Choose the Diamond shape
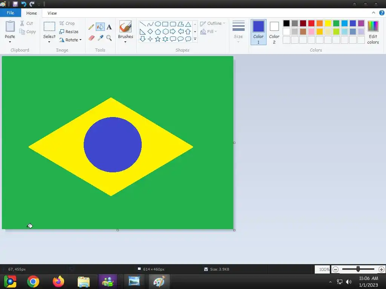The image size is (386, 289). [150, 32]
